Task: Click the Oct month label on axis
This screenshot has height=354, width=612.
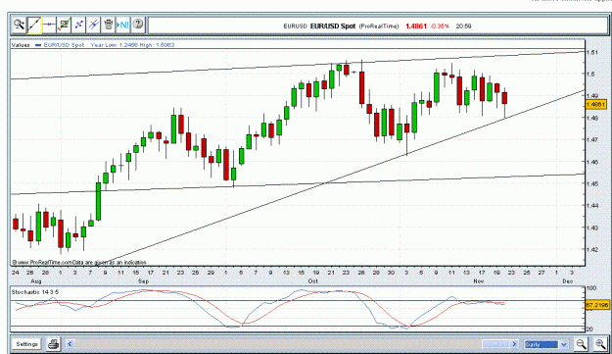Action: 312,280
